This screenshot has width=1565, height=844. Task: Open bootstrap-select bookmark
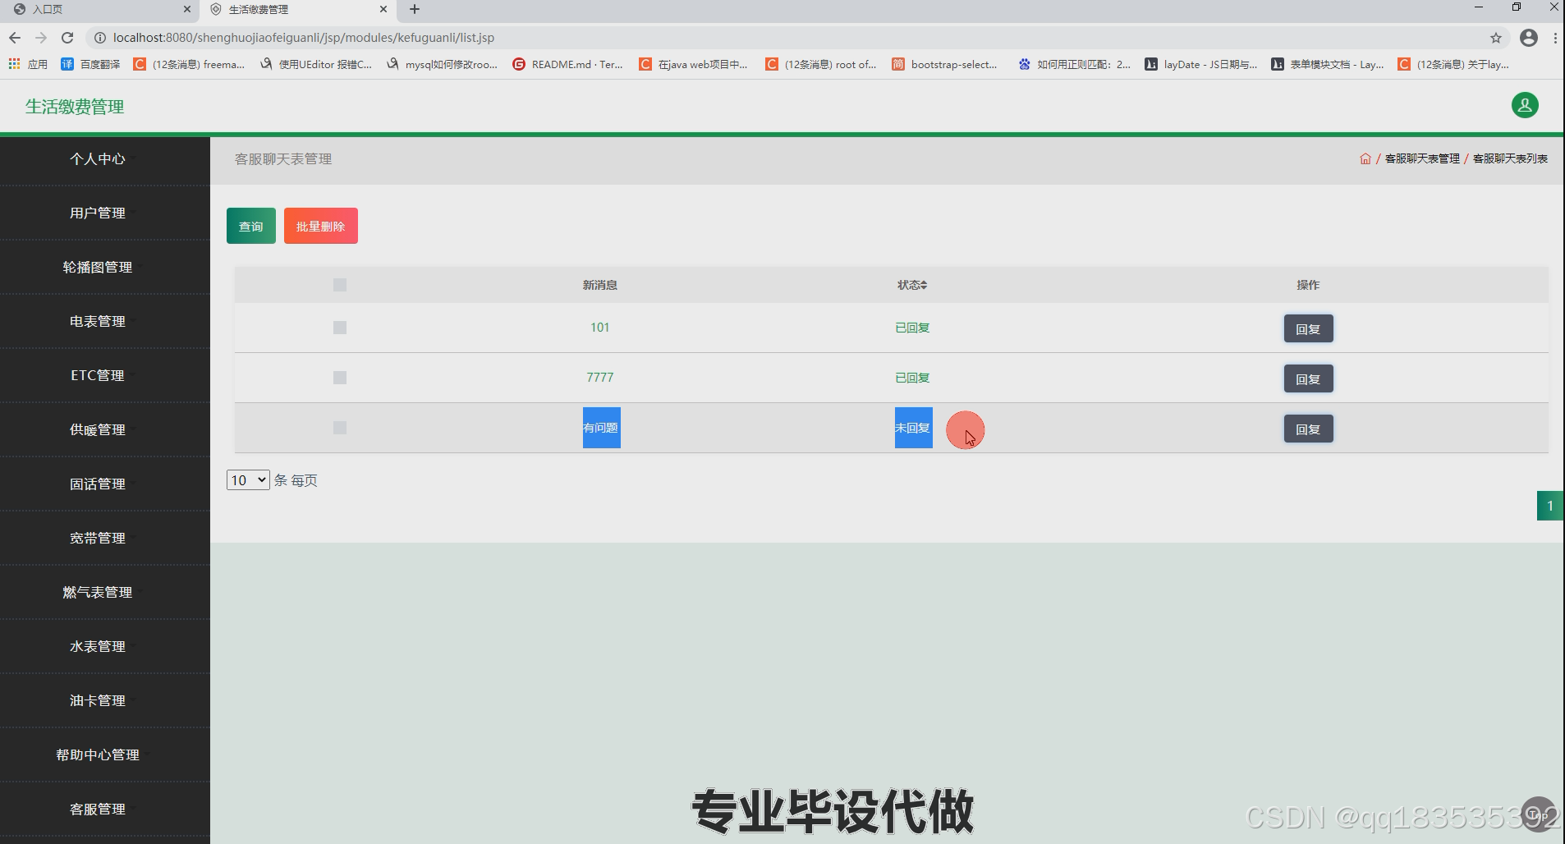tap(945, 64)
